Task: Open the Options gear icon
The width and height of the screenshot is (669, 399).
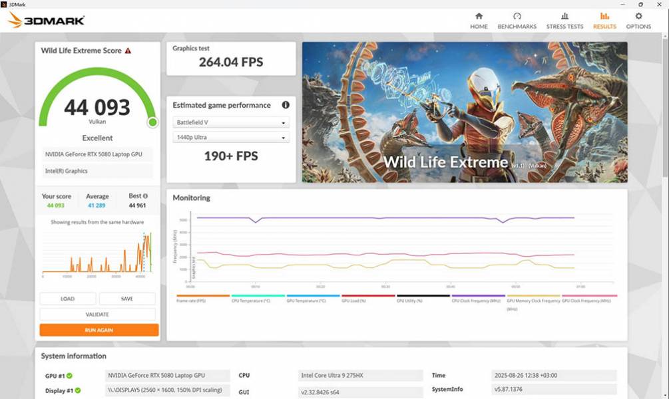Action: tap(638, 17)
